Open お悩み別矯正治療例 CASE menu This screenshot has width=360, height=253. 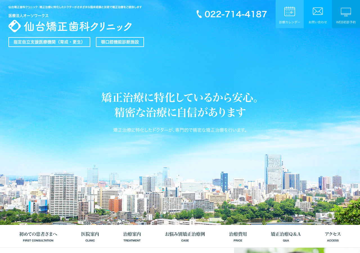point(185,236)
